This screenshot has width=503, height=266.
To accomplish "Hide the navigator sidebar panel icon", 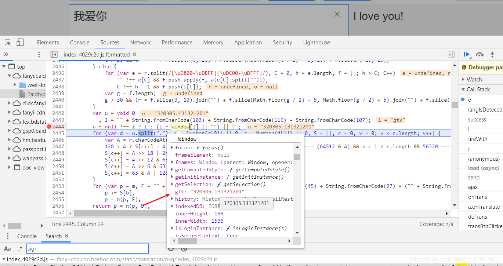I will pos(54,55).
